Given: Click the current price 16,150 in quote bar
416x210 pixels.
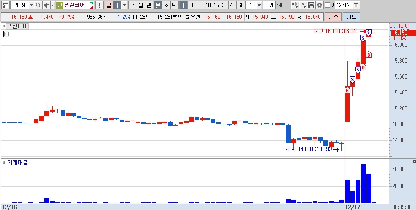Looking at the screenshot, I should (19, 17).
